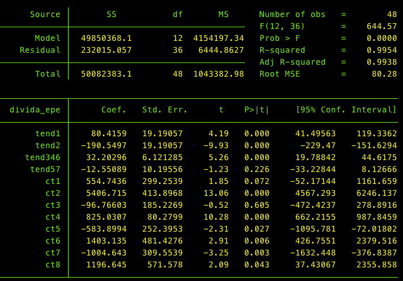The image size is (403, 281).
Task: Click Residual MS value 6444.8627
Action: click(221, 50)
